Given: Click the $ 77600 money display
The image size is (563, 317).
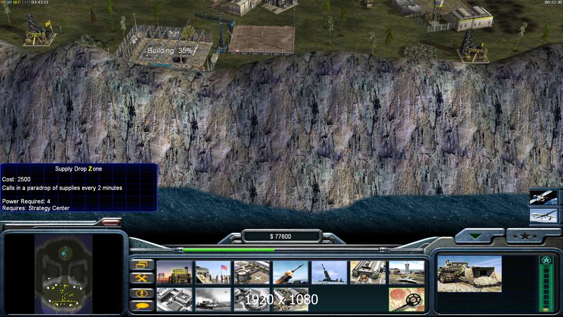Looking at the screenshot, I should (x=281, y=236).
